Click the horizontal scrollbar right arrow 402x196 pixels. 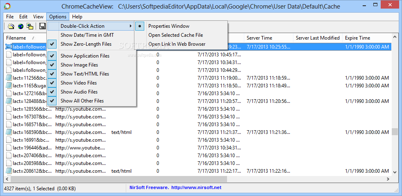(388, 179)
